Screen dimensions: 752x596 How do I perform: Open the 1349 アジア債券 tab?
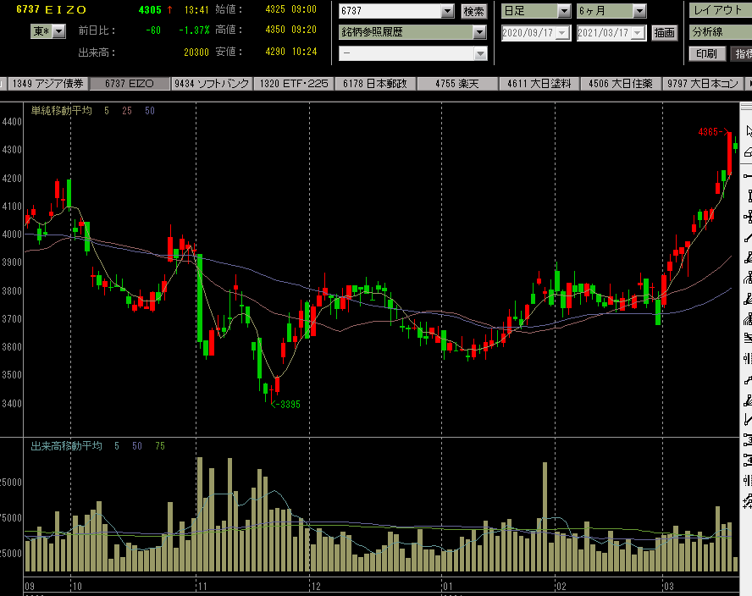click(x=49, y=85)
